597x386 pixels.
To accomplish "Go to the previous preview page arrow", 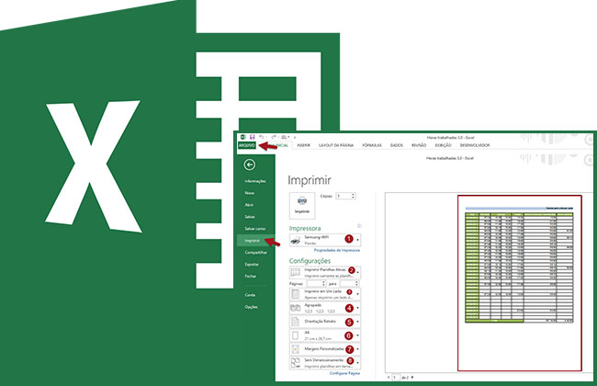I will [389, 377].
